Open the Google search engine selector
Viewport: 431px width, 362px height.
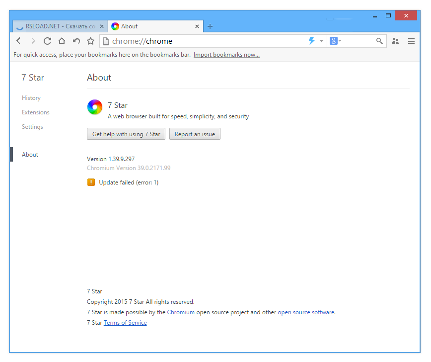coord(335,41)
